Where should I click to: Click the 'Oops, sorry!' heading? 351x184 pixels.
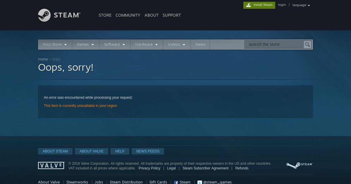[66, 67]
